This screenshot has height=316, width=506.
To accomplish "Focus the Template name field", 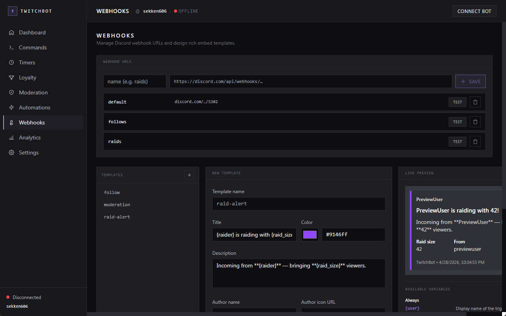I will tap(299, 204).
